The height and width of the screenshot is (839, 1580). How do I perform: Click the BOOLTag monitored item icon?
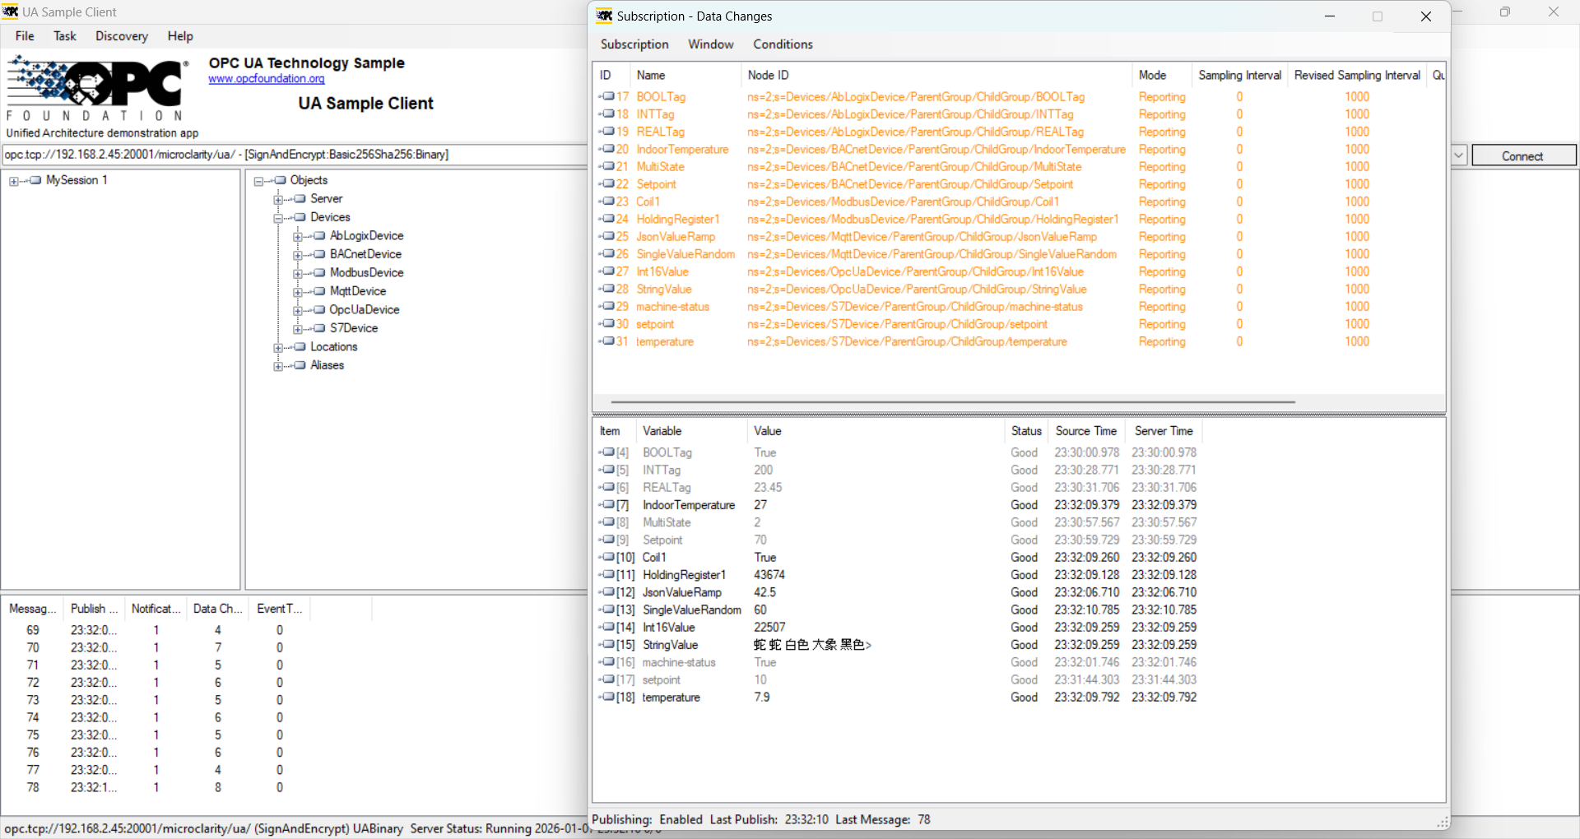[x=607, y=96]
